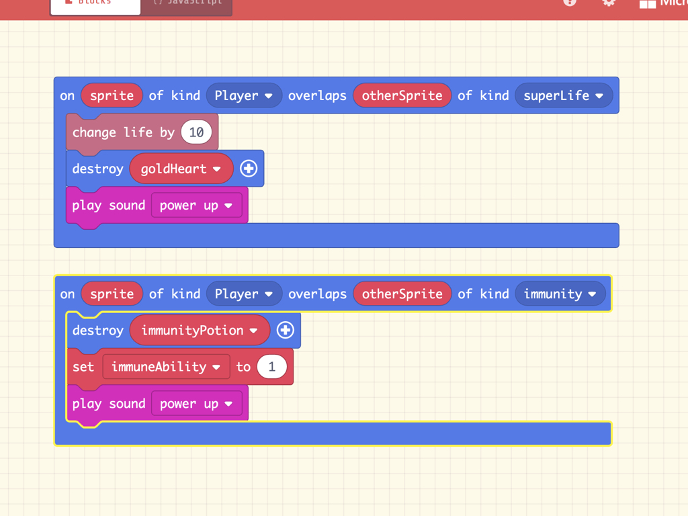Switch to the JavaScript editor tab
Image resolution: width=688 pixels, height=516 pixels.
187,6
